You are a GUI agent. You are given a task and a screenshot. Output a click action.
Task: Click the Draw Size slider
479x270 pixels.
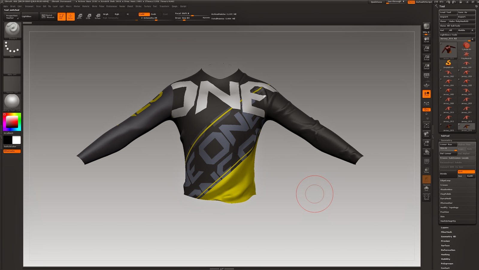192,18
